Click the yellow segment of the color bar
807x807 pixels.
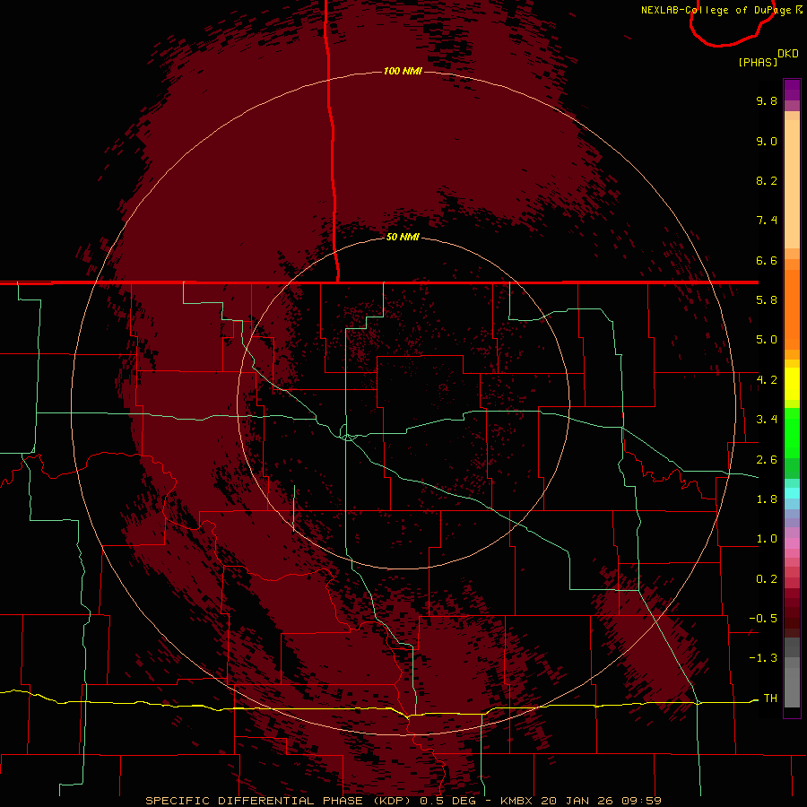click(792, 384)
